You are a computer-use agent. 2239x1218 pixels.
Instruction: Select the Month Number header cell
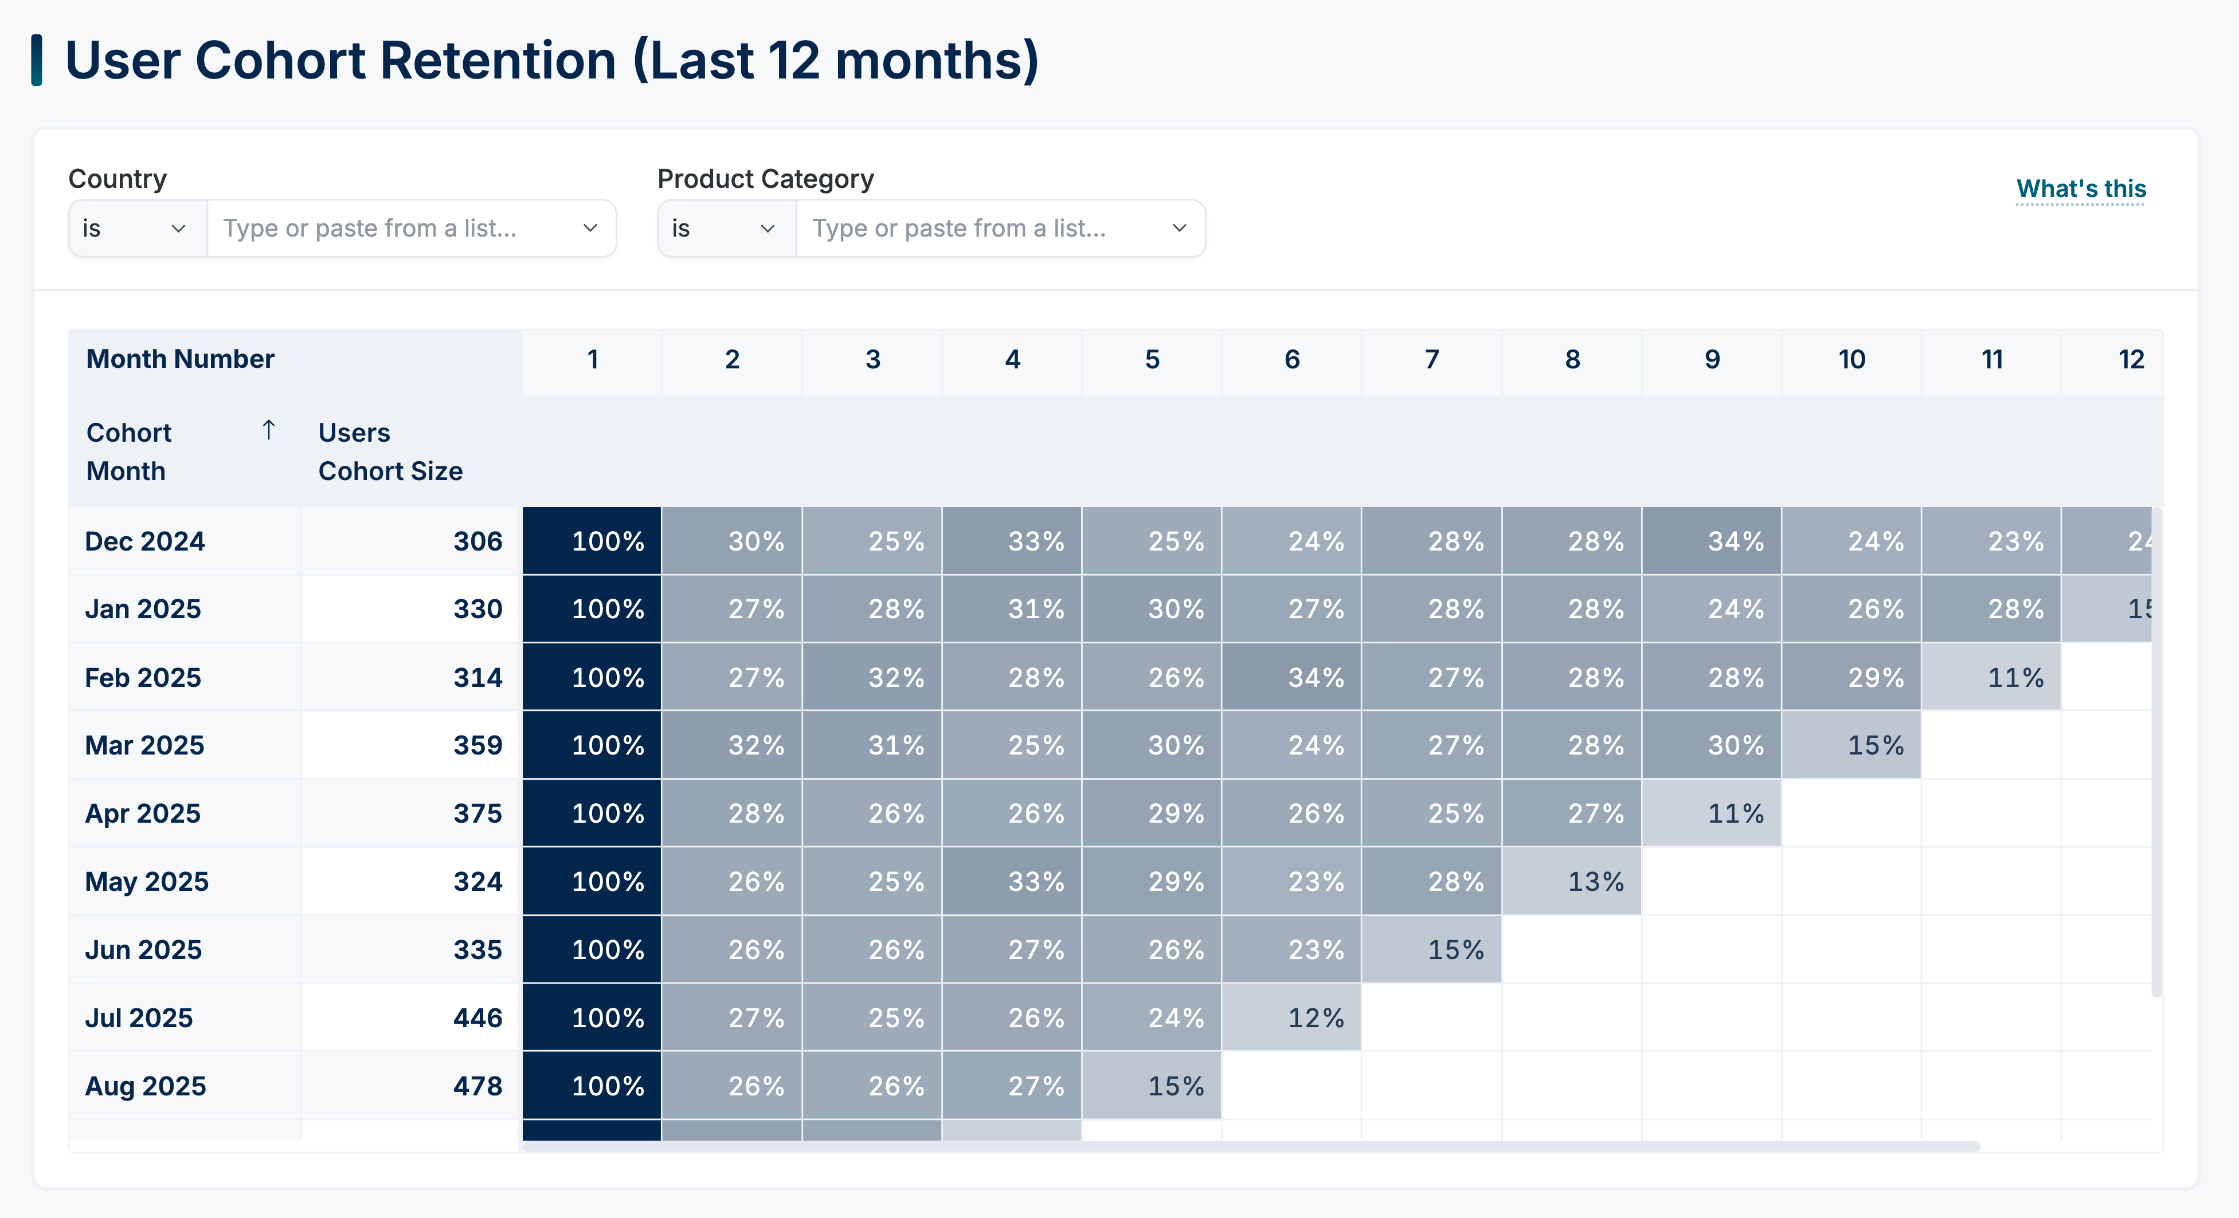click(180, 358)
